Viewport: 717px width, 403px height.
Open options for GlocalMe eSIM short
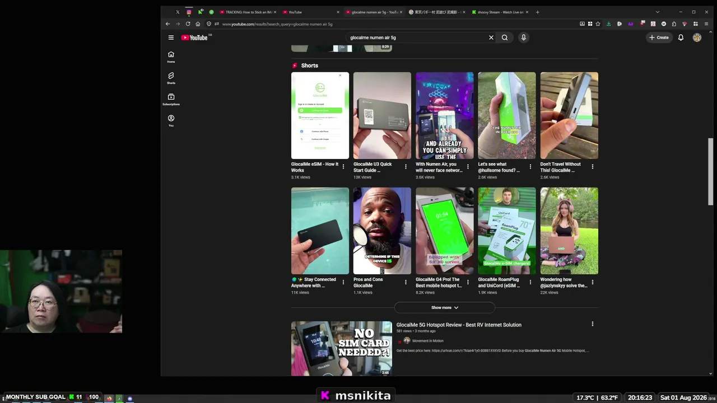click(x=343, y=167)
